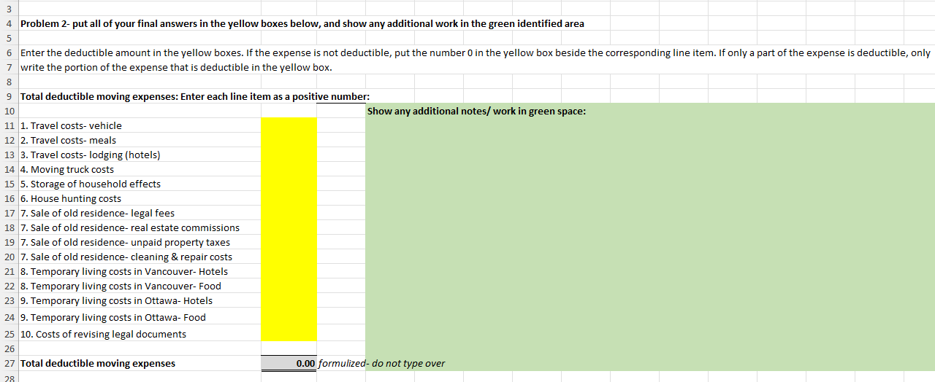Click the 'formulized- do not type over' note

382,363
